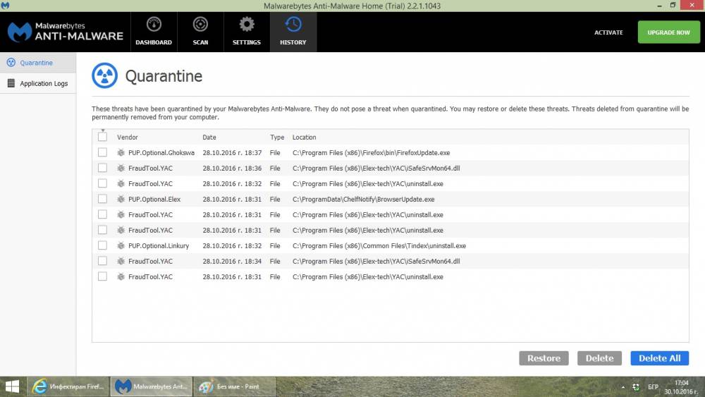Click bug icon of iSafeSrvMon64.dll 18:36 row
This screenshot has height=397, width=705.
point(121,168)
